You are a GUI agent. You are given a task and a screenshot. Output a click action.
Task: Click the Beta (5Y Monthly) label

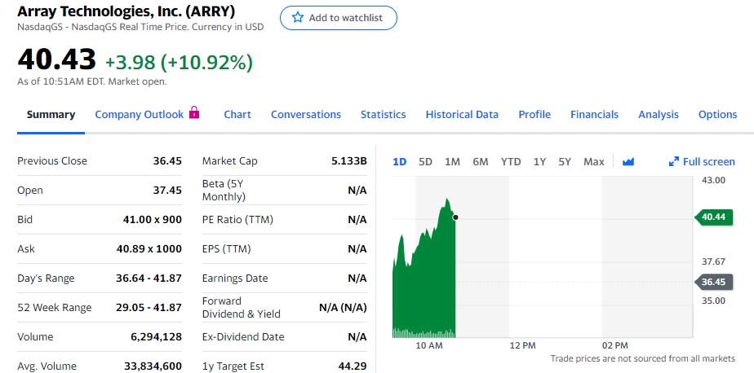(224, 190)
